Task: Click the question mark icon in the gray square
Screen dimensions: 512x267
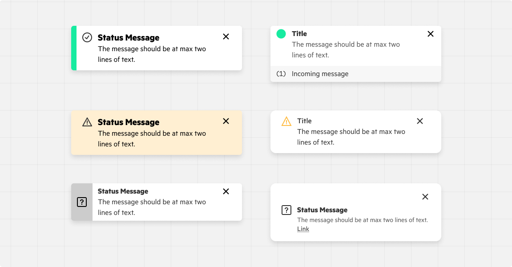Action: tap(81, 202)
